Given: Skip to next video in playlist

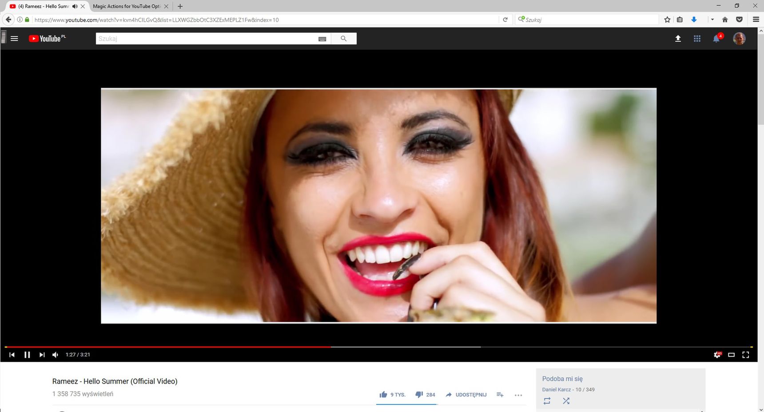Looking at the screenshot, I should pos(42,355).
